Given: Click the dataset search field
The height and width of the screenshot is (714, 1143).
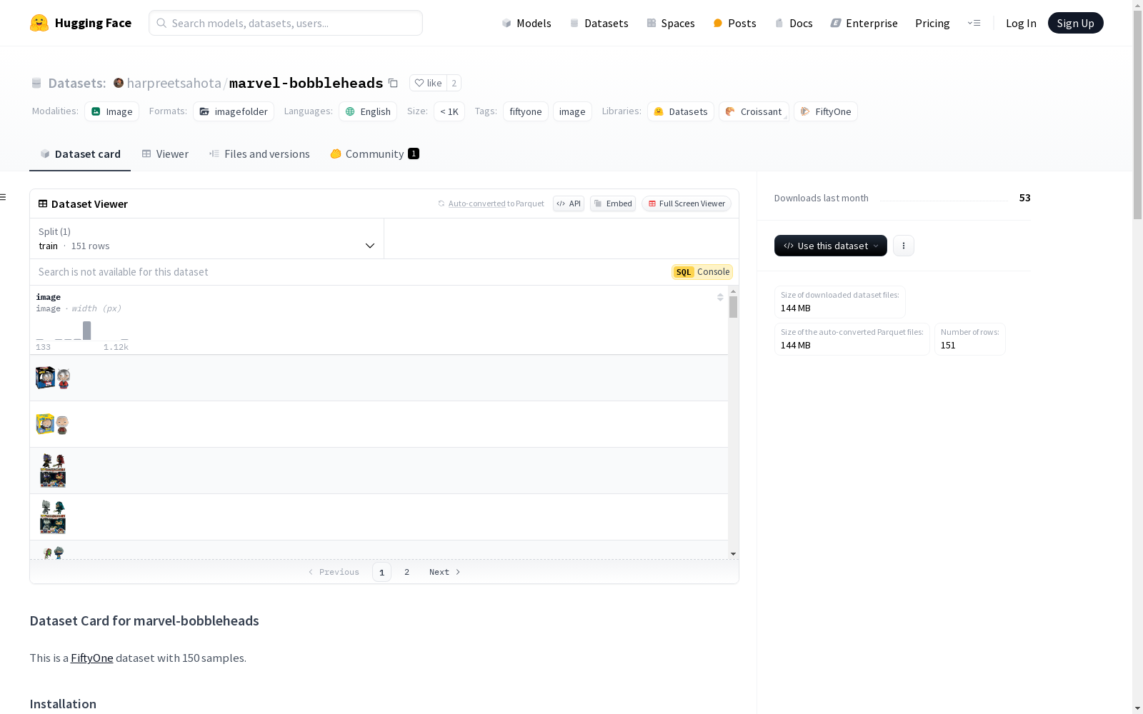Looking at the screenshot, I should [350, 272].
